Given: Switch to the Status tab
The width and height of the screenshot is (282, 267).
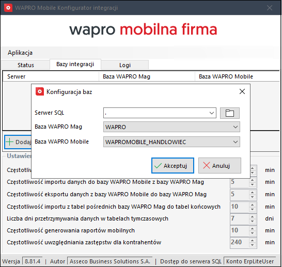Looking at the screenshot, I should pyautogui.click(x=25, y=65).
